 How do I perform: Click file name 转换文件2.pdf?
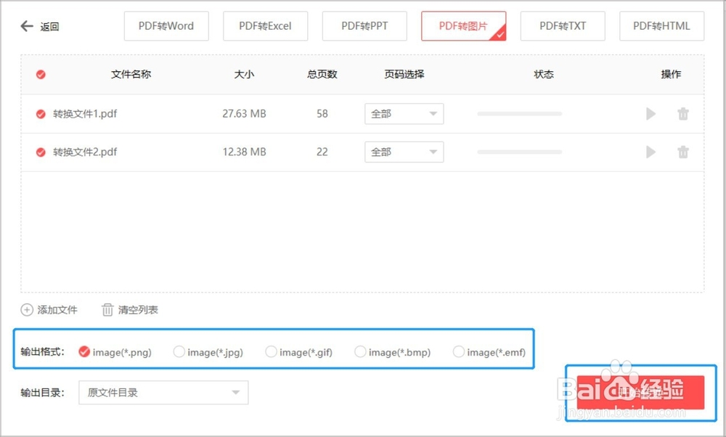coord(85,152)
